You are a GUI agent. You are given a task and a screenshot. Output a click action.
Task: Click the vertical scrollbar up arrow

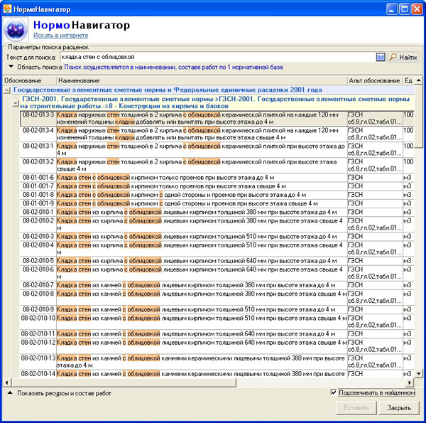[x=419, y=80]
